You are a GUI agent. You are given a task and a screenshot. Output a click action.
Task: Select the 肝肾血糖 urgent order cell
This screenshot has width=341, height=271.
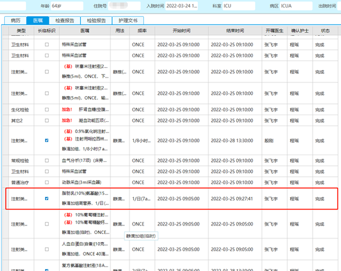point(85,110)
